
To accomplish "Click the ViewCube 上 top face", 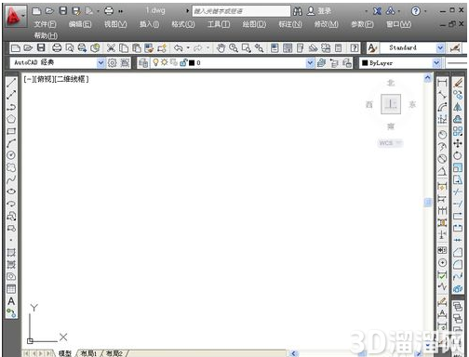I will point(391,104).
